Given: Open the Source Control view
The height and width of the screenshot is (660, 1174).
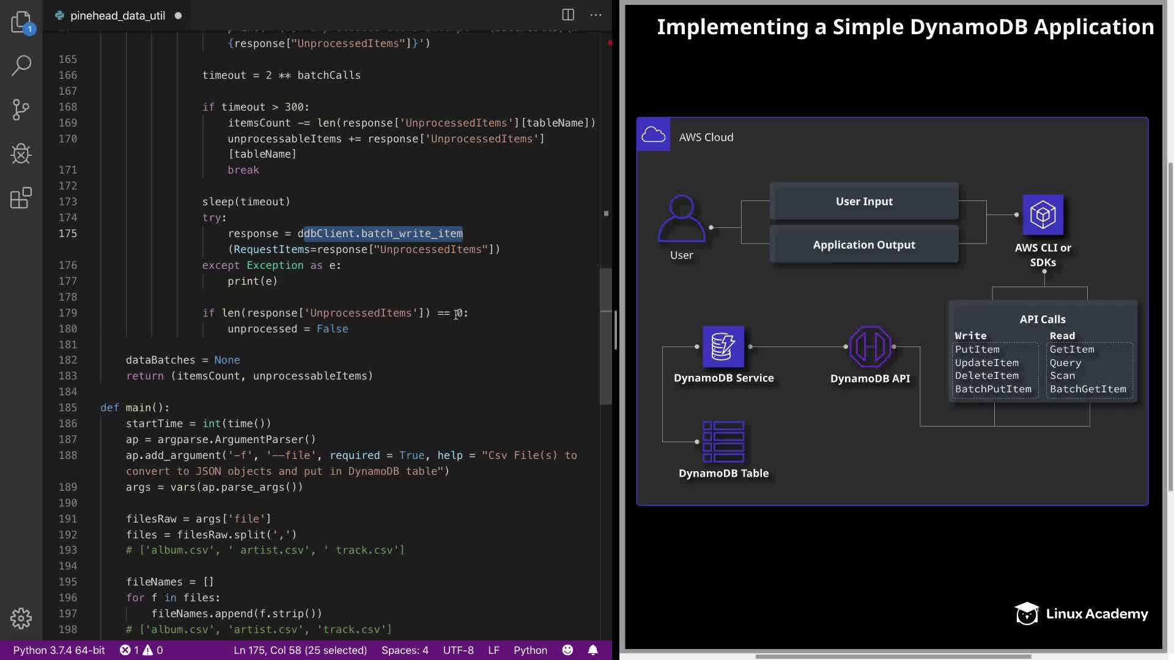Looking at the screenshot, I should click(x=21, y=110).
